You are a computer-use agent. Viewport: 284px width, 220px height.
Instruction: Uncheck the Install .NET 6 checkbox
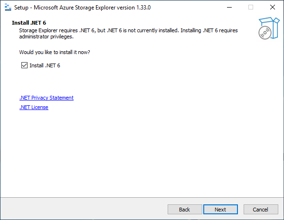(24, 65)
